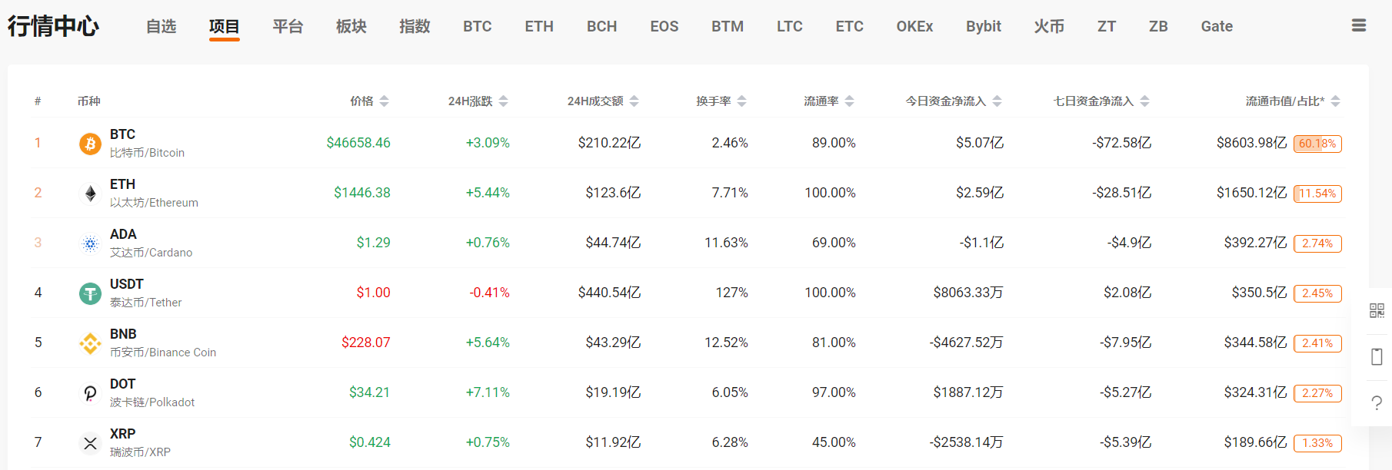This screenshot has height=470, width=1392.
Task: Sort by 七日资金净流入 column
Action: [1144, 101]
